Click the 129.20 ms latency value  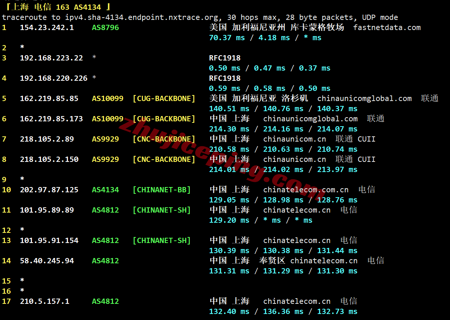(229, 220)
